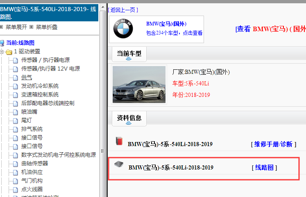Open the BMW(宝马)(国外) brand link
The image size is (306, 197).
tap(166, 24)
